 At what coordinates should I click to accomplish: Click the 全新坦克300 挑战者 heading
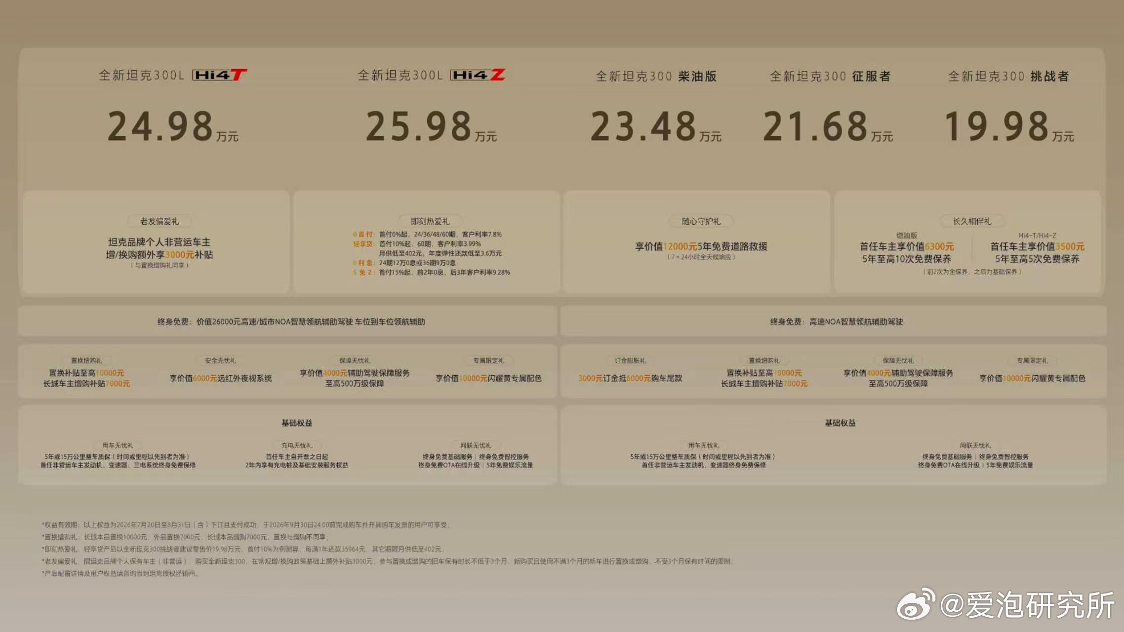coord(1008,77)
